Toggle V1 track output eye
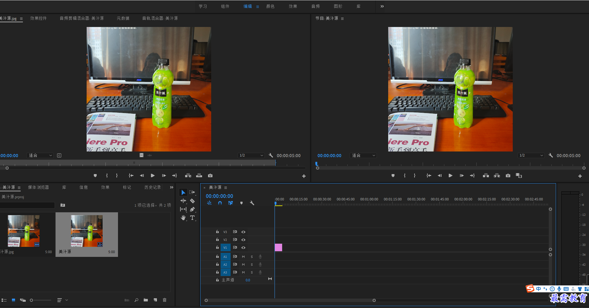 (243, 247)
